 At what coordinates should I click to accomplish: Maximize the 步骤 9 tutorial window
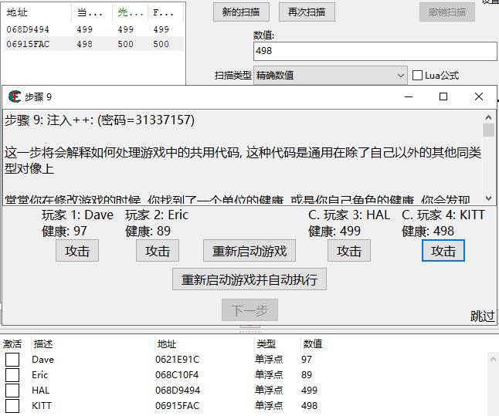pos(443,96)
